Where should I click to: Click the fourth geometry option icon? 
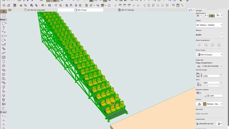pos(219,45)
